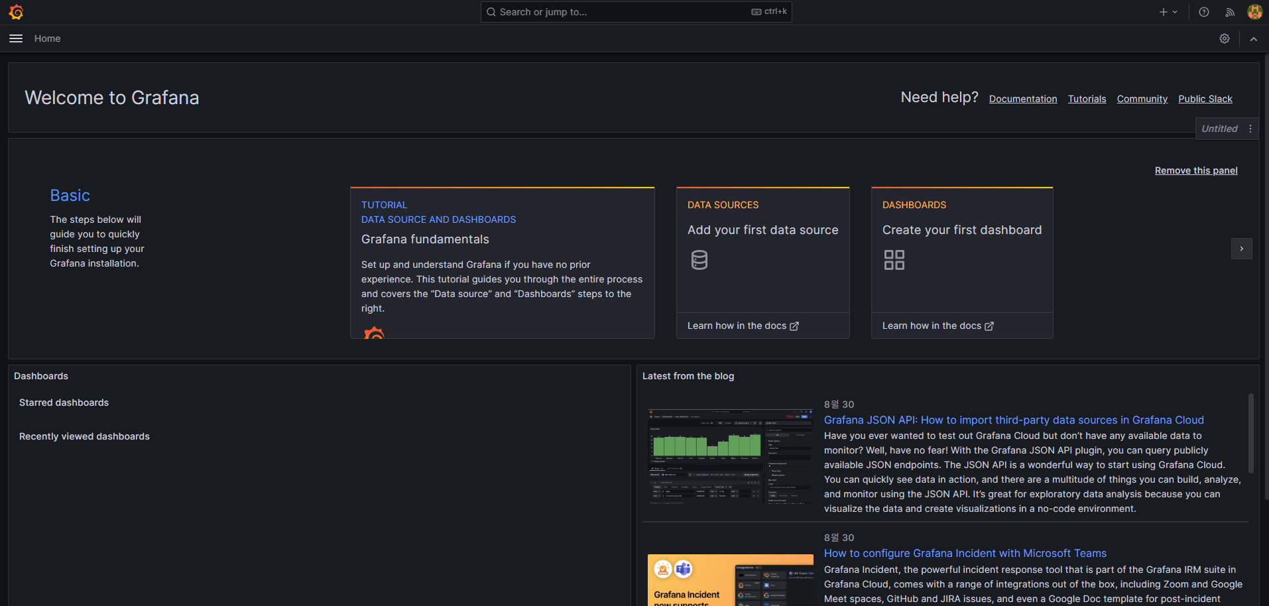
Task: Open Learn how in the docs for data sources
Action: coord(743,326)
